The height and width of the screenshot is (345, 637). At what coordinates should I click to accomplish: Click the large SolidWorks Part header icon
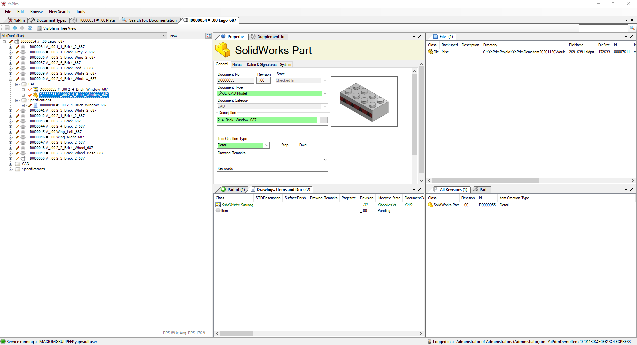click(223, 50)
